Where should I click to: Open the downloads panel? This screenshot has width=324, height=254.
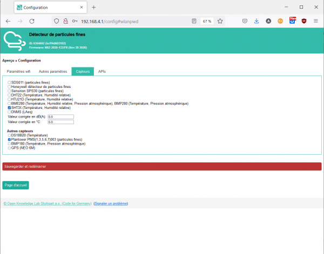click(256, 21)
